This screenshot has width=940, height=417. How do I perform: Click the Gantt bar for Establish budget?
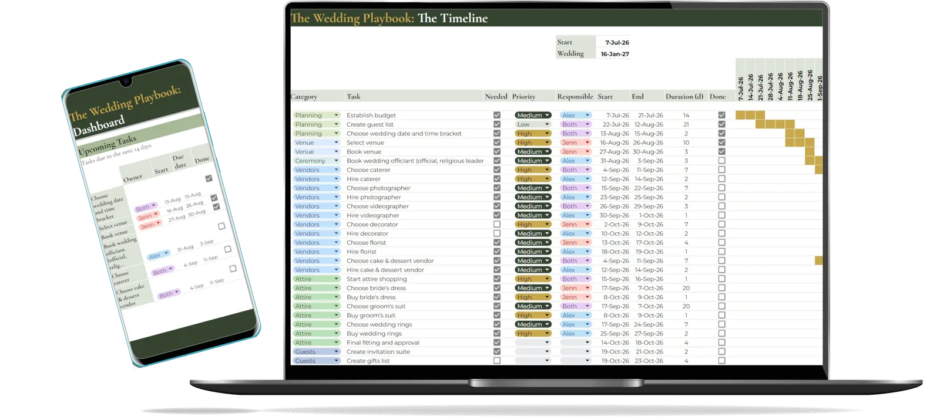coord(750,115)
